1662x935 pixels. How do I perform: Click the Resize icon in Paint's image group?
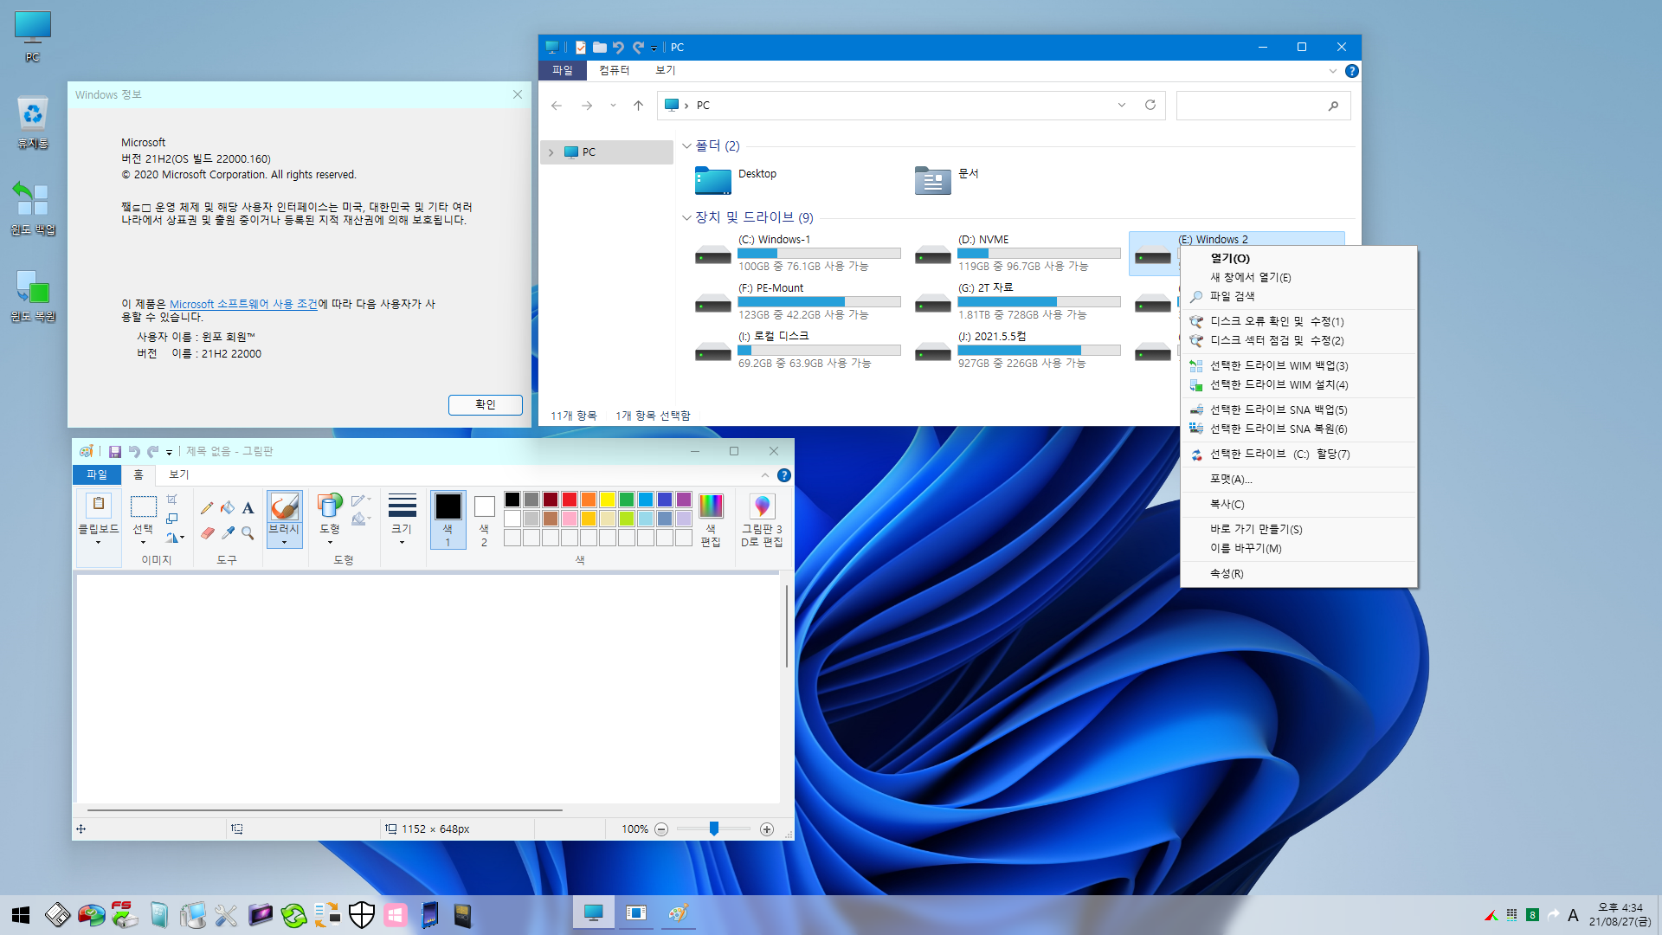coord(172,519)
